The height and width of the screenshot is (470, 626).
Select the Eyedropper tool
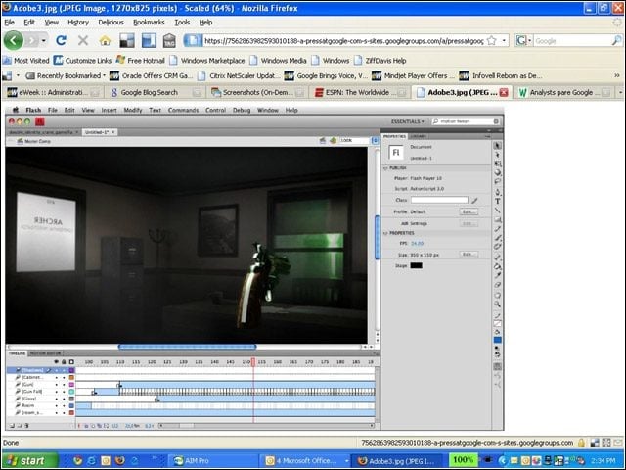pos(498,276)
